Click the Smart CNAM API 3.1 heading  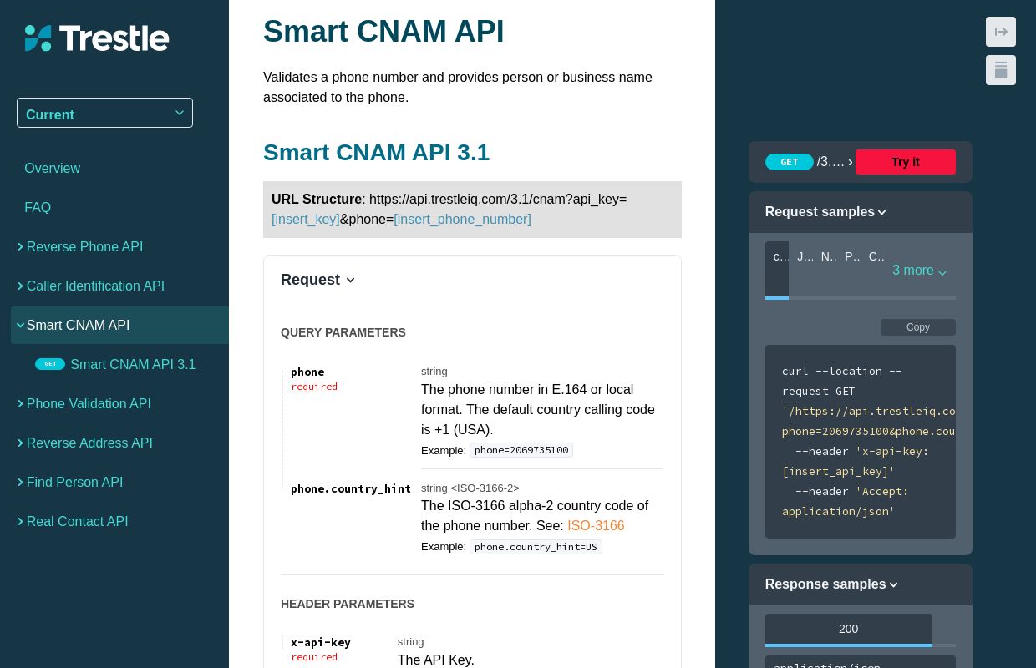376,152
